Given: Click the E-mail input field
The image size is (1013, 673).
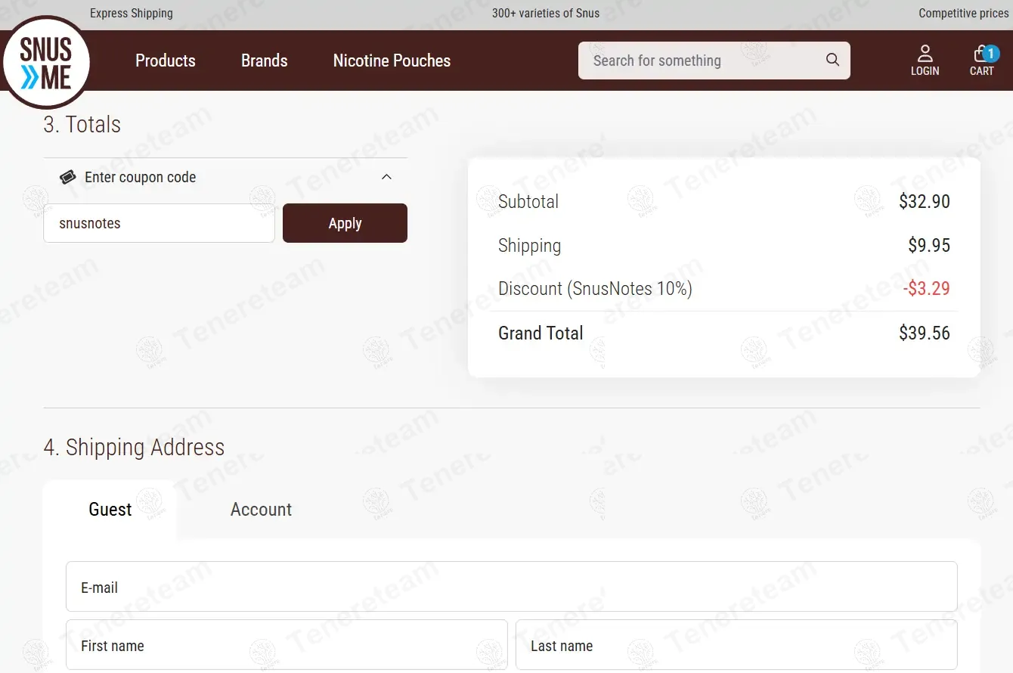Looking at the screenshot, I should [x=512, y=586].
